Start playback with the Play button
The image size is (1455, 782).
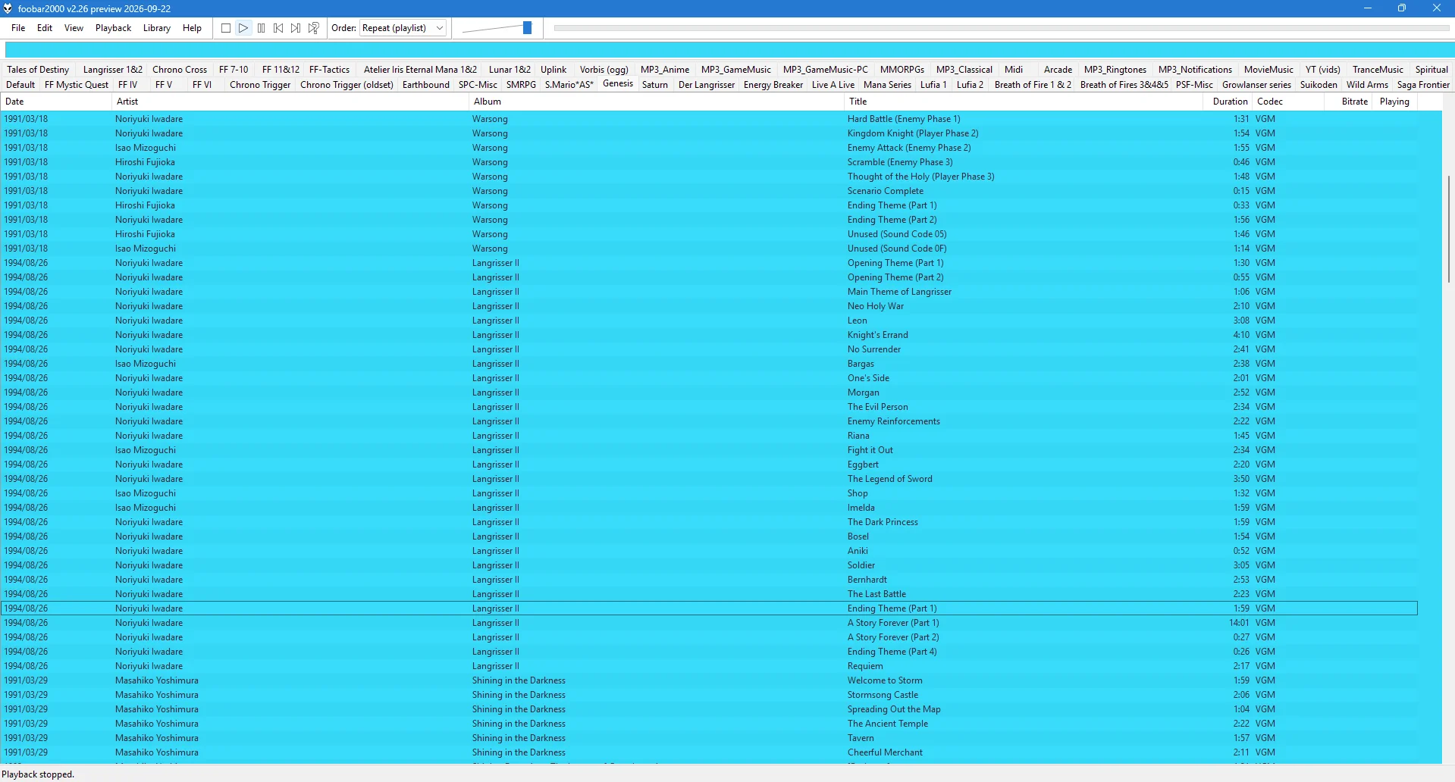[243, 28]
